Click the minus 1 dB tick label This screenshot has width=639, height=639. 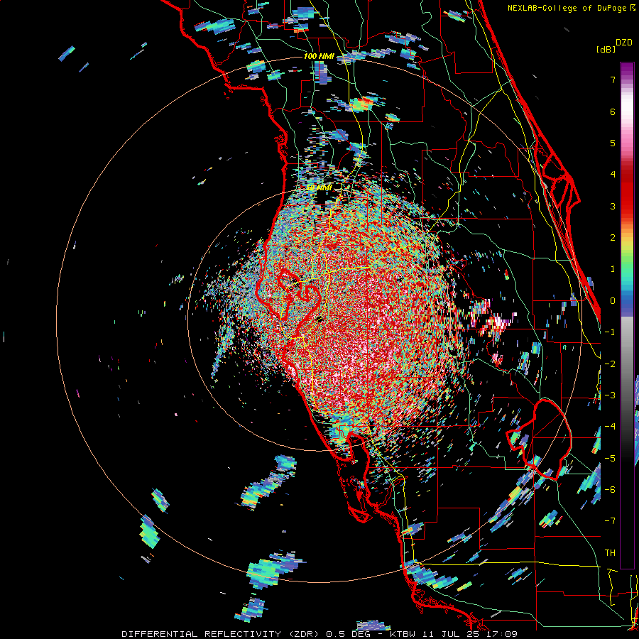click(610, 332)
